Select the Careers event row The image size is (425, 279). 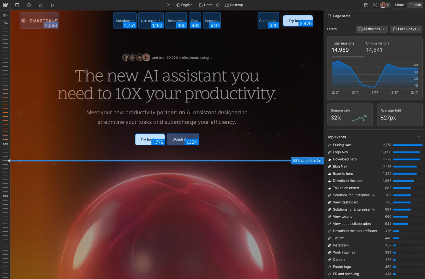click(x=375, y=260)
